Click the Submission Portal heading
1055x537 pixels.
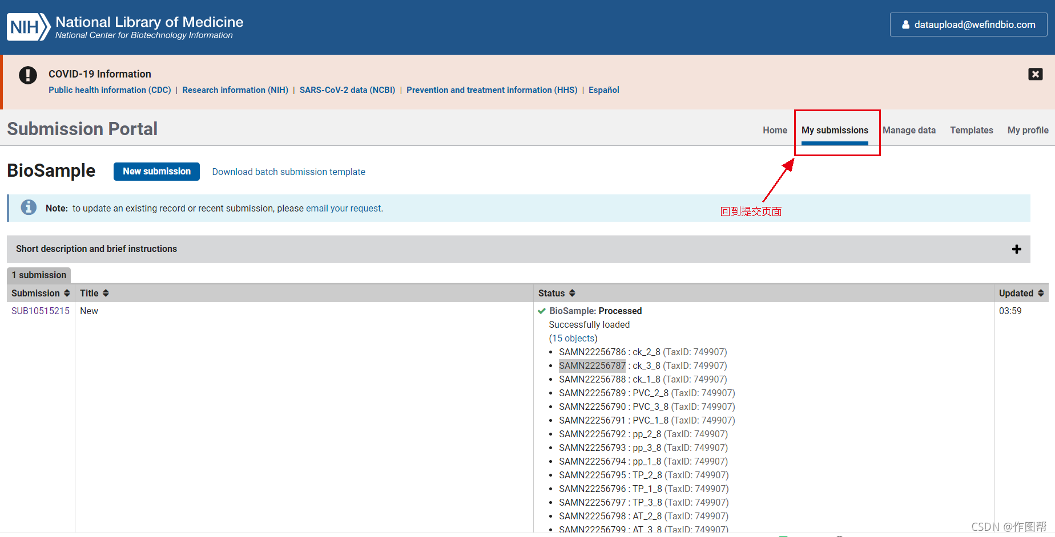point(82,129)
